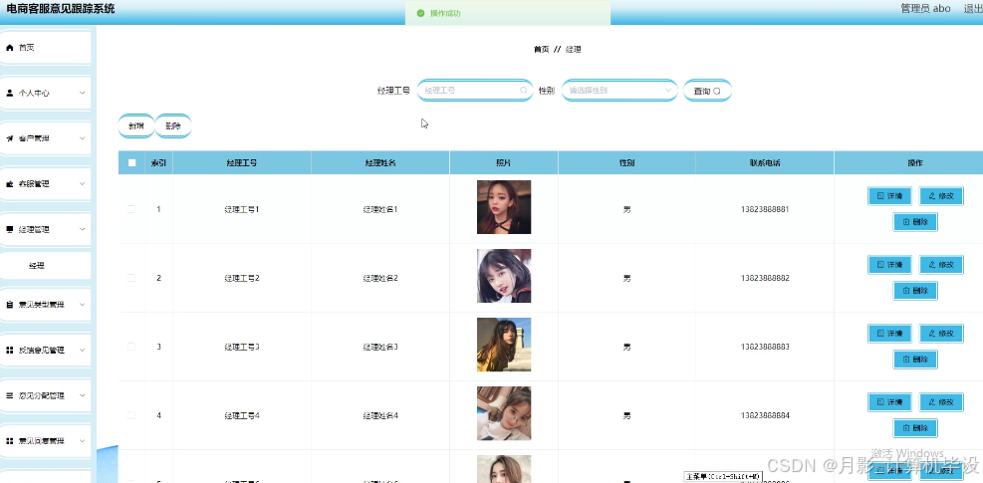Click the 经理姓名2 cell
Screen dimensions: 983x483
pyautogui.click(x=380, y=278)
